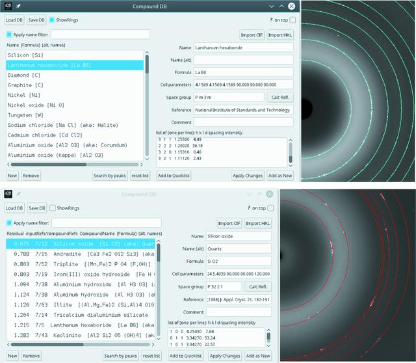416x363 pixels.
Task: Click 'Add as New' in the top window
Action: pos(280,176)
